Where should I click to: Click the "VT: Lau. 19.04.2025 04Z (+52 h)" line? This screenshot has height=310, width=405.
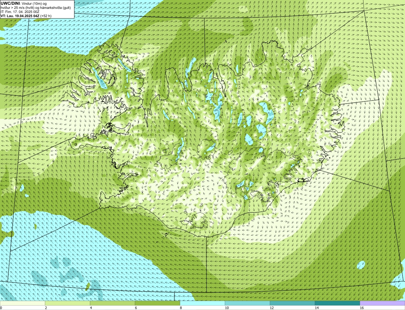(26, 16)
